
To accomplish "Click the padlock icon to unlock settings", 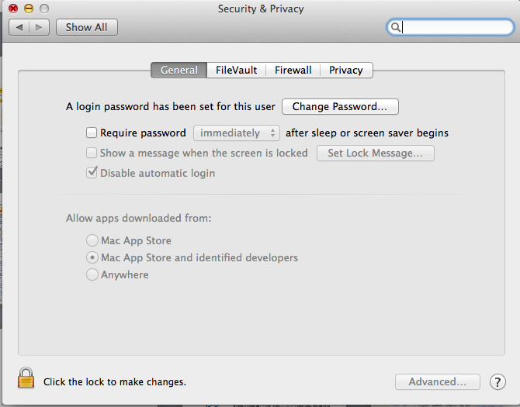I will [26, 378].
